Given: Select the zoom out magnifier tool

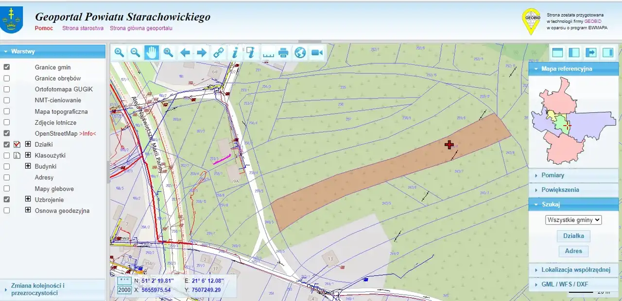Looking at the screenshot, I should (136, 52).
